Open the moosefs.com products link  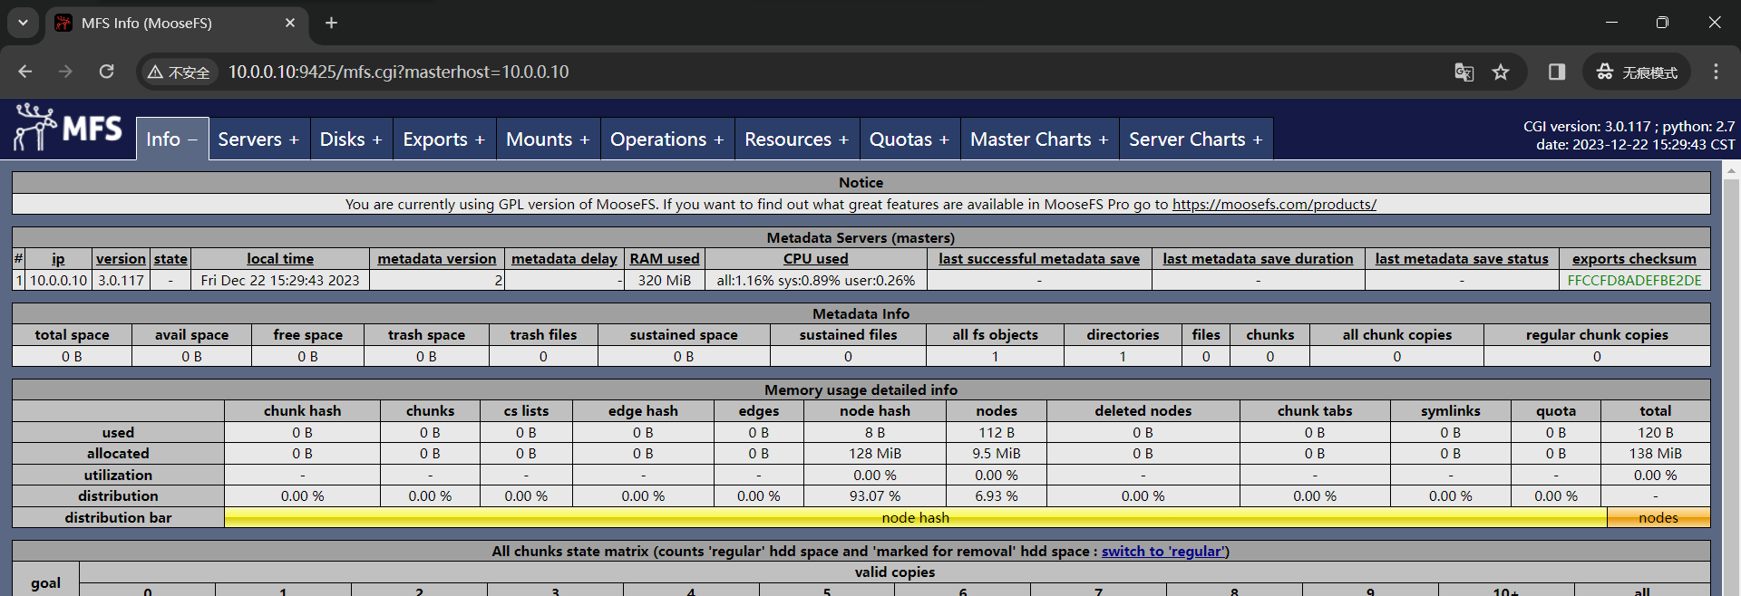point(1274,205)
